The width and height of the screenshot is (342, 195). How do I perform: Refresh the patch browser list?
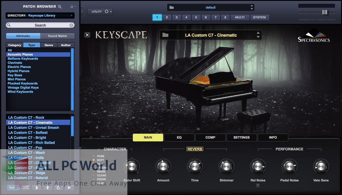[58, 188]
